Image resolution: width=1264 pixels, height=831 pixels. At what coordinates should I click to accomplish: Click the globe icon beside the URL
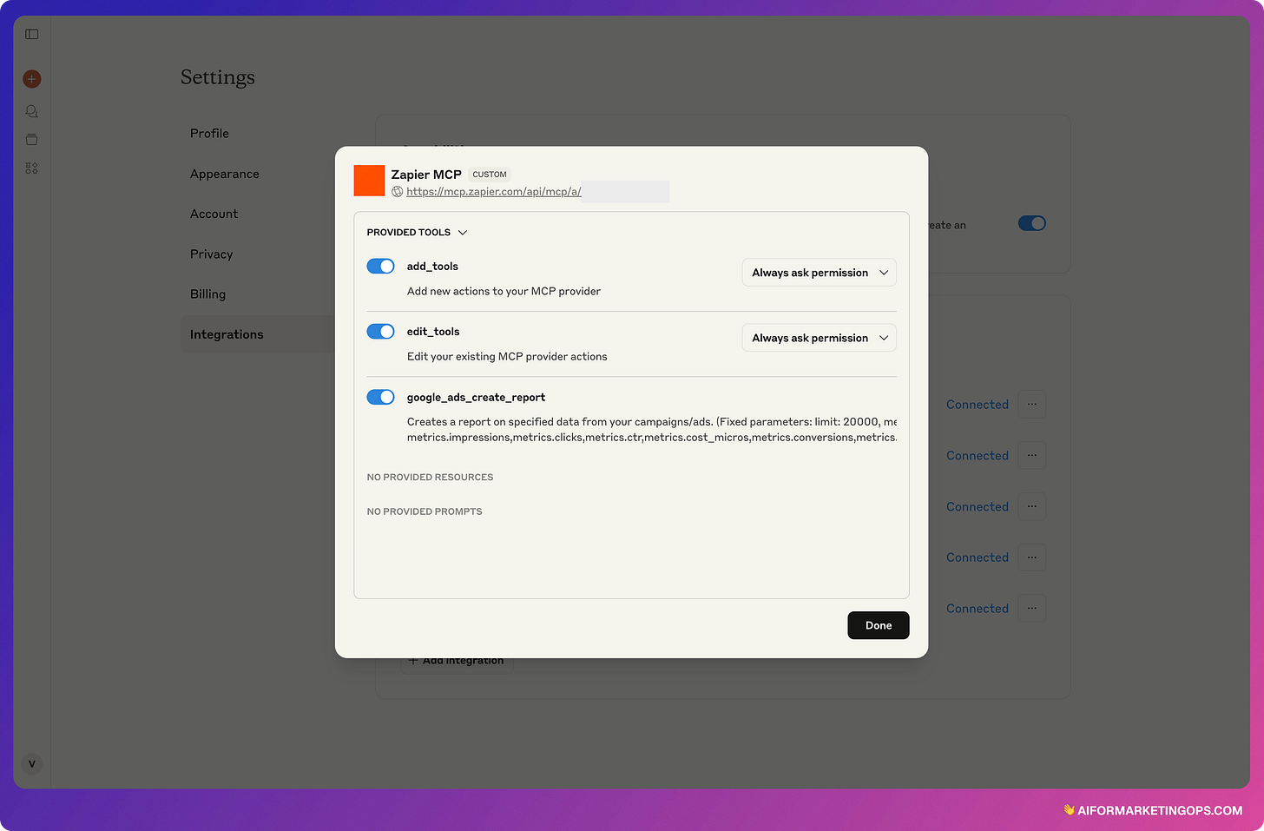[x=398, y=192]
